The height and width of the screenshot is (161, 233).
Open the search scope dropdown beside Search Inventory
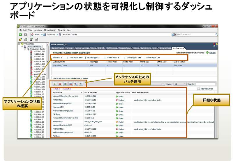coord(174,34)
